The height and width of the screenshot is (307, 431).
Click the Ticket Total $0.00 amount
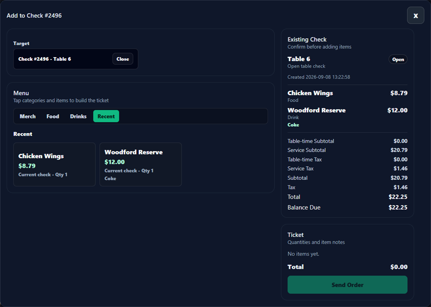pyautogui.click(x=399, y=267)
